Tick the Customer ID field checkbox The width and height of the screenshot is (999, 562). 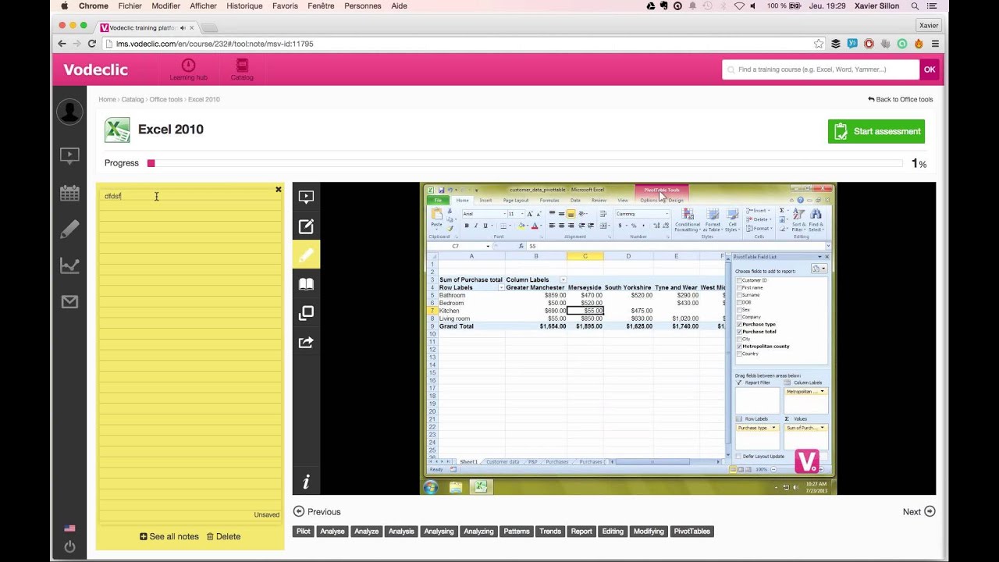click(x=739, y=280)
